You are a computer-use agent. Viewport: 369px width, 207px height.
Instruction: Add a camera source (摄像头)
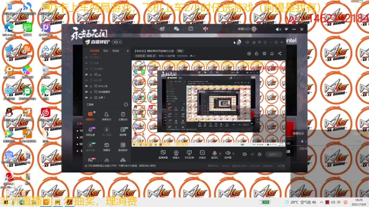(176, 155)
